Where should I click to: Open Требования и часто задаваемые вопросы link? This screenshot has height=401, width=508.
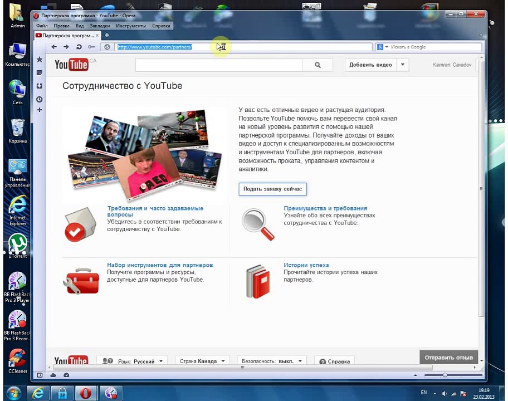[155, 211]
